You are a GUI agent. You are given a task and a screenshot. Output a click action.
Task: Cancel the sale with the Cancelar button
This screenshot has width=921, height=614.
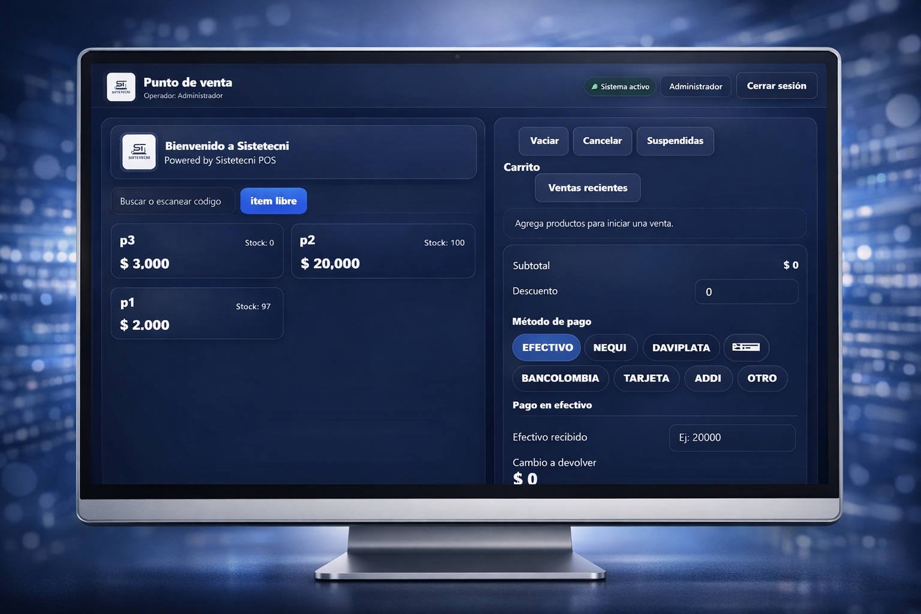602,141
